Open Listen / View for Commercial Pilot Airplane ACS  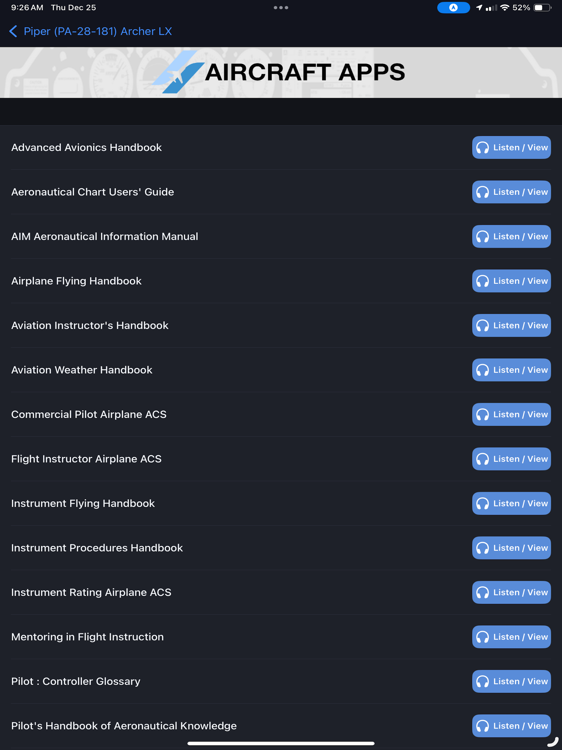[511, 414]
